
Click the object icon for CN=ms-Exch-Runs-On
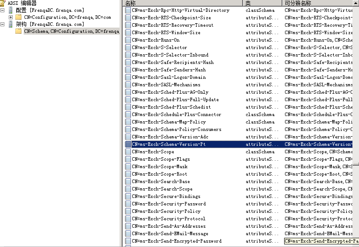pos(128,40)
